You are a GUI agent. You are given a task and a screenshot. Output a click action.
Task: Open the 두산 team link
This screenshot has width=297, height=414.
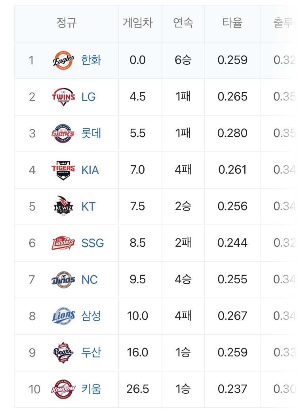pos(91,353)
